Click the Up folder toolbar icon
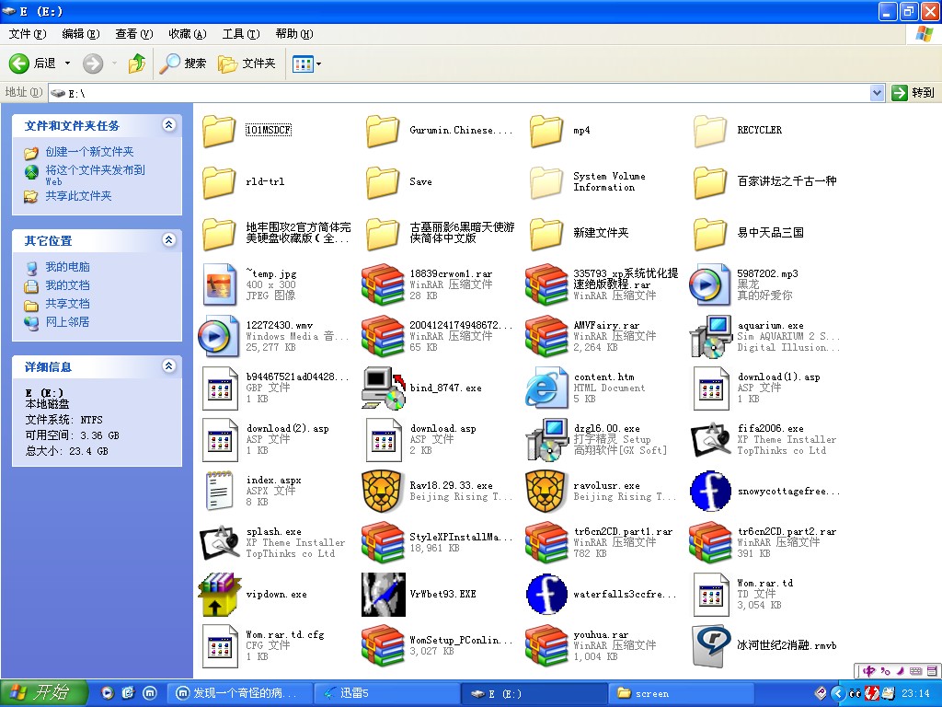 click(x=137, y=64)
